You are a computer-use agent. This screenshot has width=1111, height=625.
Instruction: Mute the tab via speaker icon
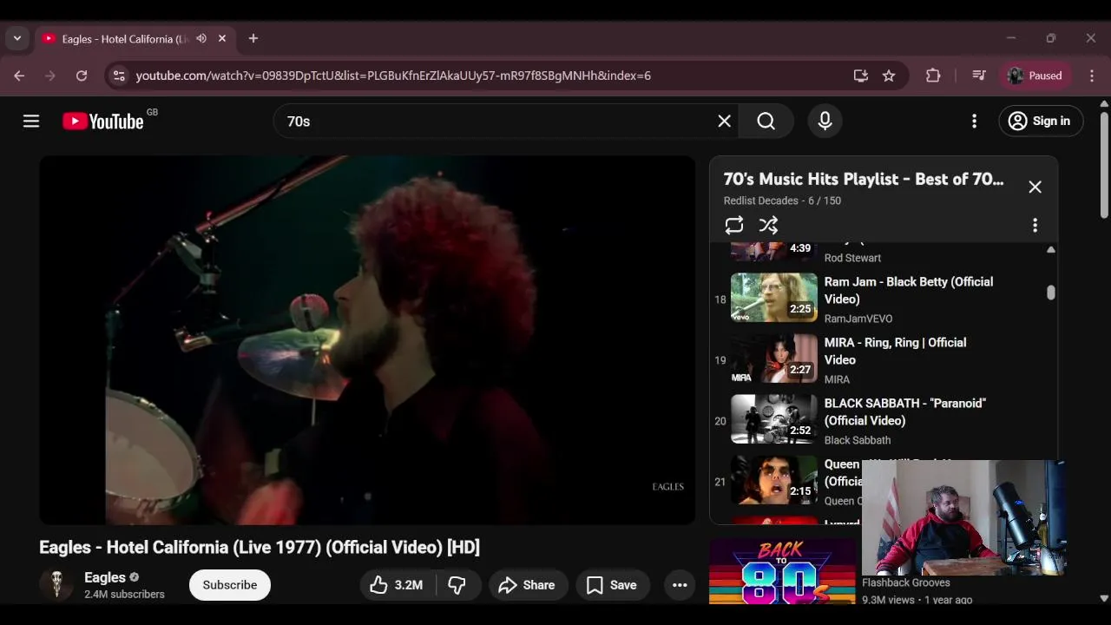(x=201, y=39)
